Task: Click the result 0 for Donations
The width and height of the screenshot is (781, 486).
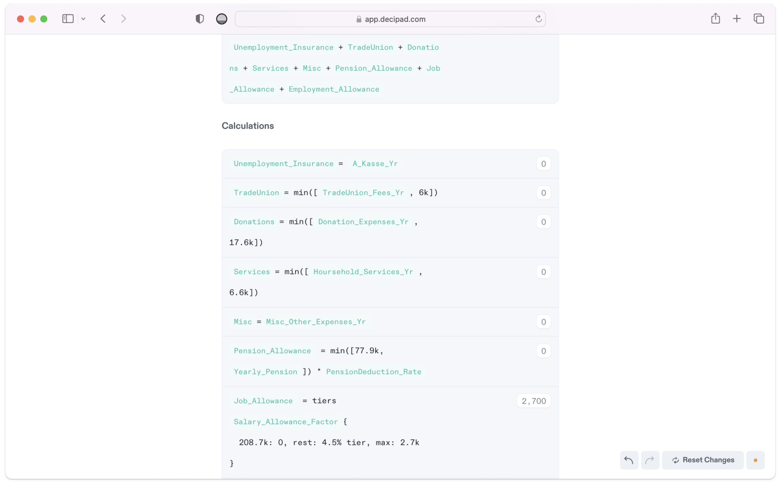Action: pos(543,222)
